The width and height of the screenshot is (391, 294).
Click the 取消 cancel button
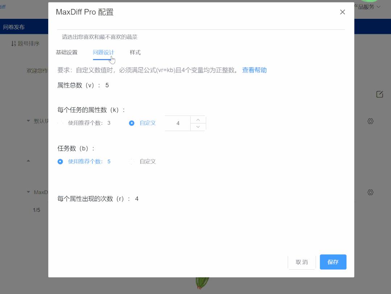click(x=302, y=262)
